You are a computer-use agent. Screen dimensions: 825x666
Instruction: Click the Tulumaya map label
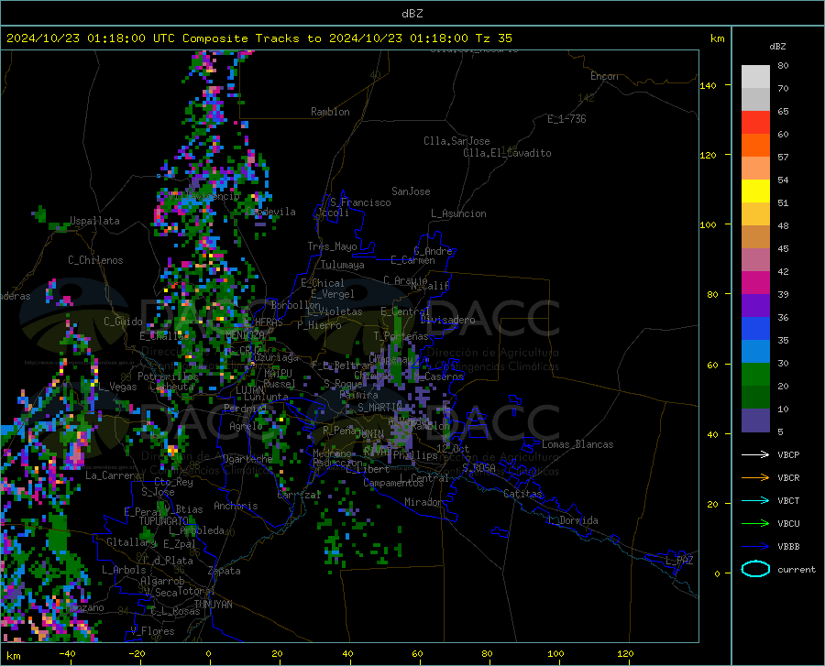click(343, 265)
